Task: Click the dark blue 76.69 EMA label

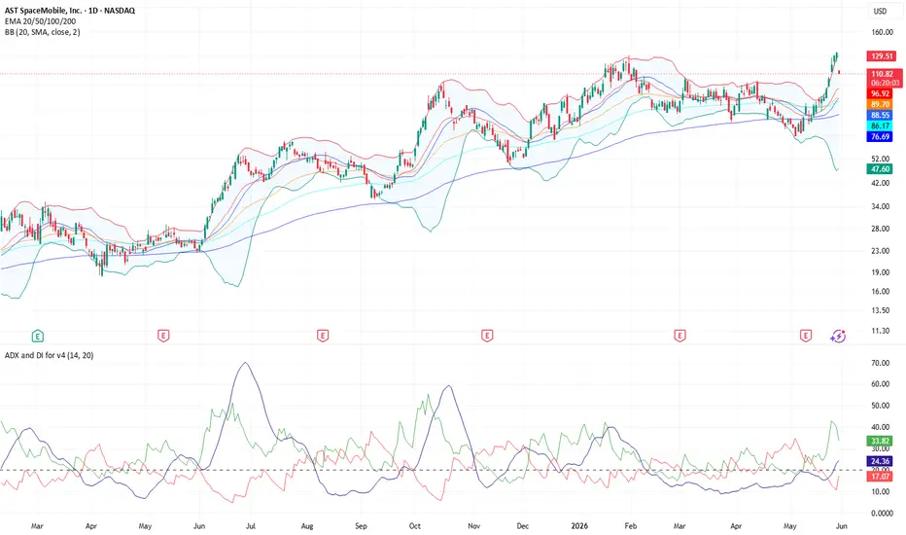Action: (880, 136)
